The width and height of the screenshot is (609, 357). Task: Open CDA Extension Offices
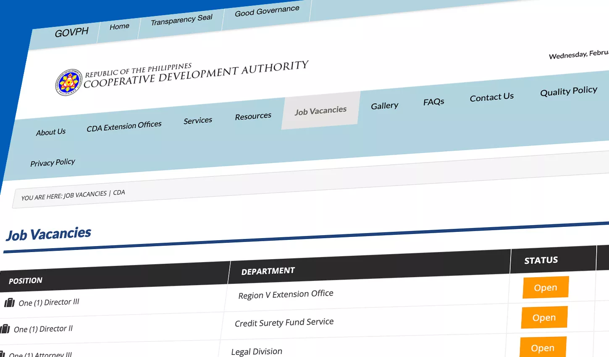click(x=124, y=124)
